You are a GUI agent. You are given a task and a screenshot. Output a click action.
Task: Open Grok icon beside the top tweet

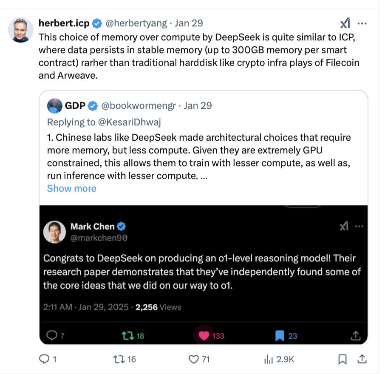click(345, 23)
